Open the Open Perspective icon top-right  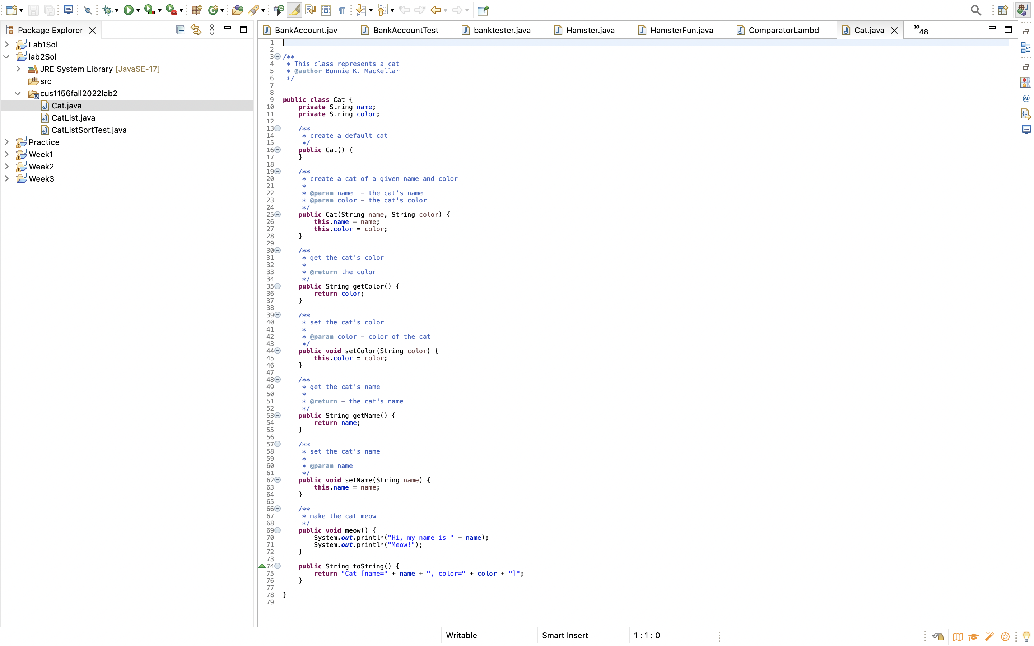coord(1003,10)
